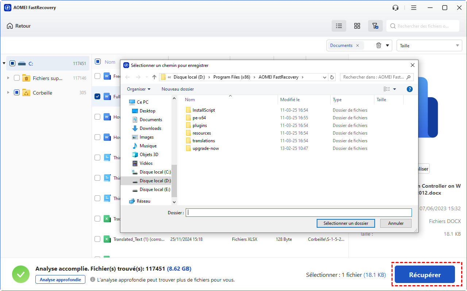
Task: Select Musique in navigation pane
Action: [148, 146]
